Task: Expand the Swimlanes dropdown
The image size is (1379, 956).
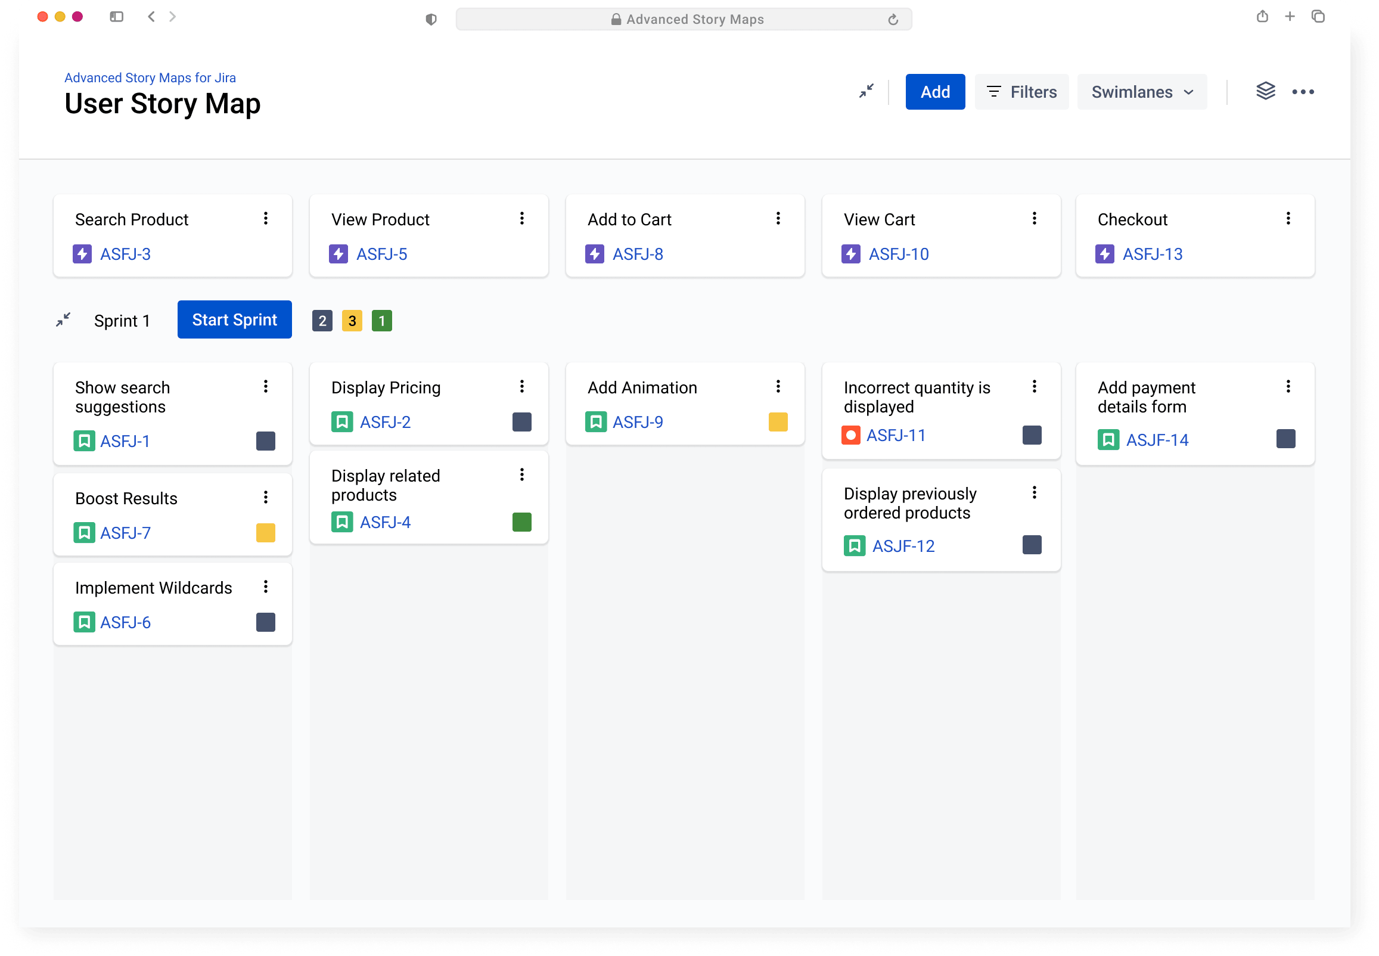Action: (x=1141, y=92)
